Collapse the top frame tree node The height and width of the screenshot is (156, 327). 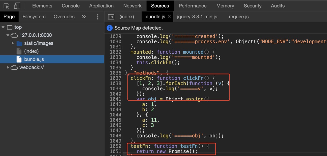(3, 27)
